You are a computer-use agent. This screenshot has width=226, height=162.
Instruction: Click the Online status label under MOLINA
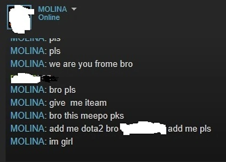point(49,17)
